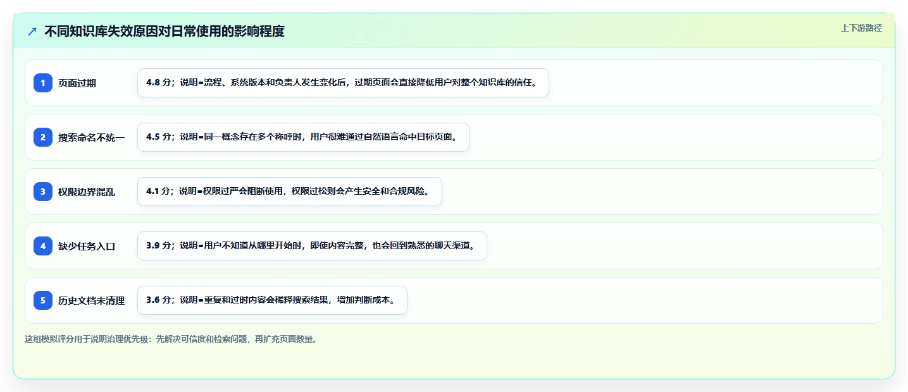
Task: Click the 上下游路径 label in the header
Action: [861, 28]
